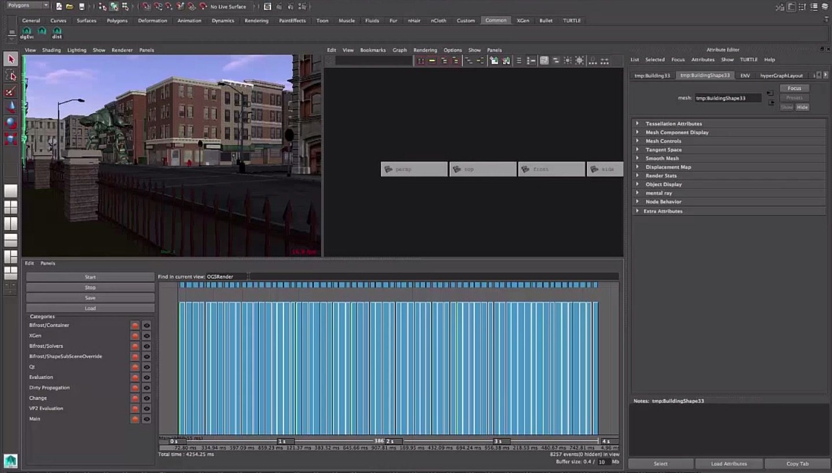The width and height of the screenshot is (832, 473).
Task: Select single perspective view layout button
Action: (x=10, y=191)
